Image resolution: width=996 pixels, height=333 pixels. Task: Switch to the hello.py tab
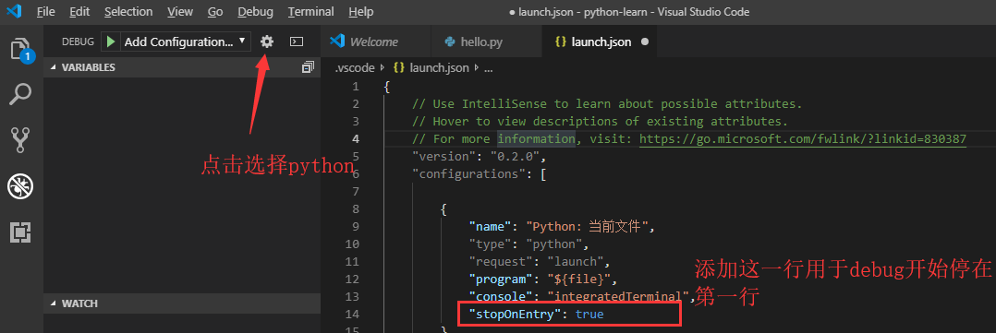(x=487, y=42)
